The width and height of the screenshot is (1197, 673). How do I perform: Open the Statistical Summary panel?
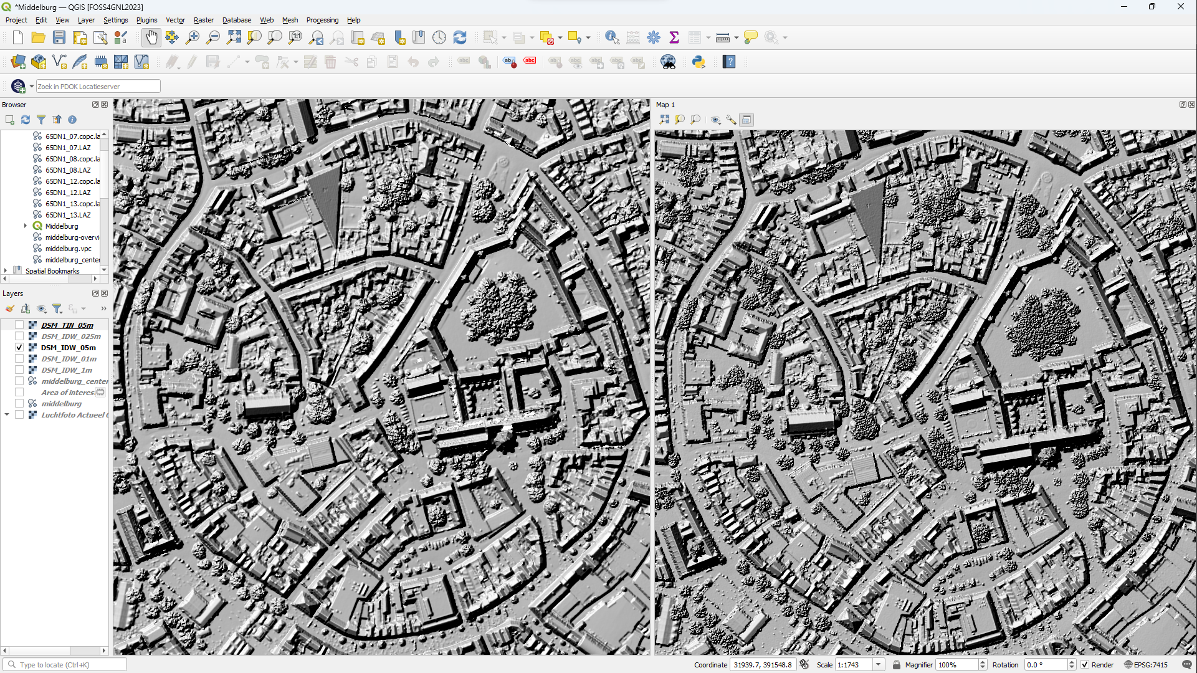click(674, 37)
